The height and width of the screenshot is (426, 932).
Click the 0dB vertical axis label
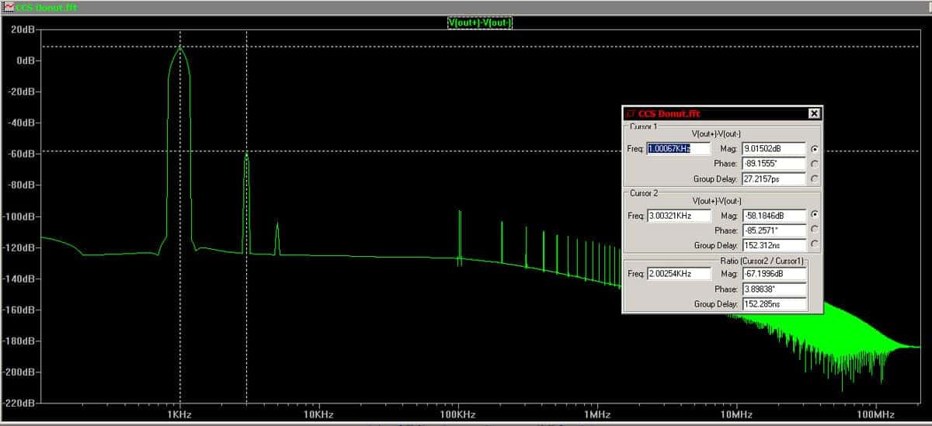click(x=24, y=61)
